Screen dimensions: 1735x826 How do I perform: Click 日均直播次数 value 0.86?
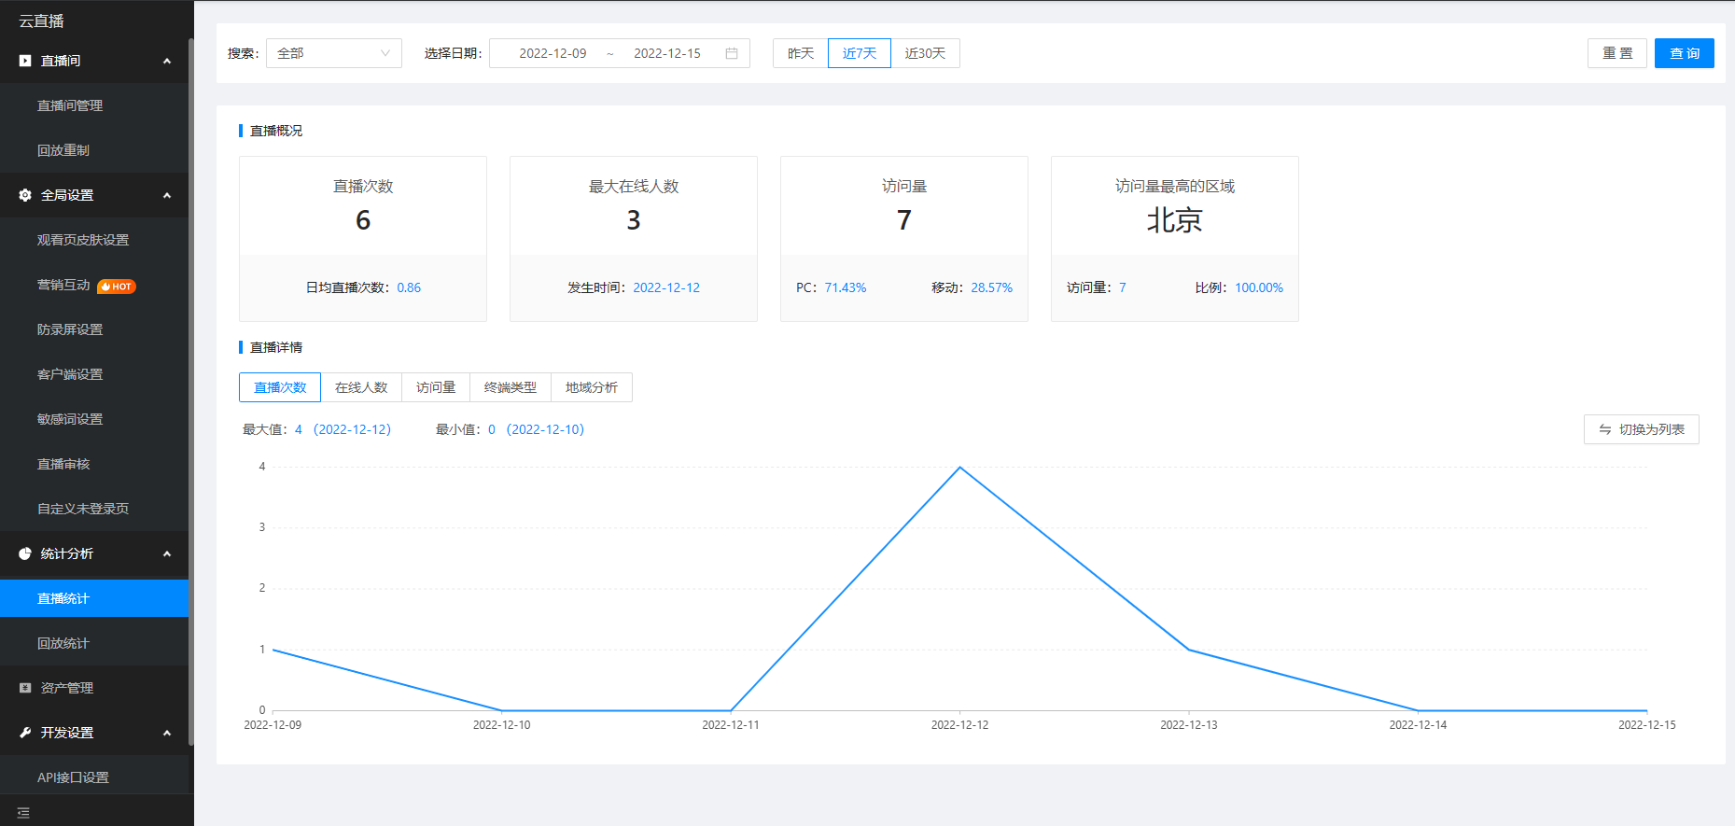coord(409,287)
